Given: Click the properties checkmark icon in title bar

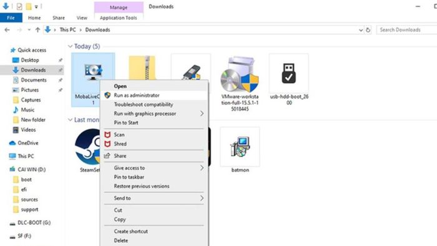Looking at the screenshot, I should 19,6.
